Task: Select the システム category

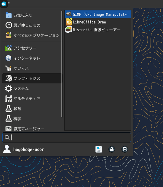Action: click(x=32, y=88)
